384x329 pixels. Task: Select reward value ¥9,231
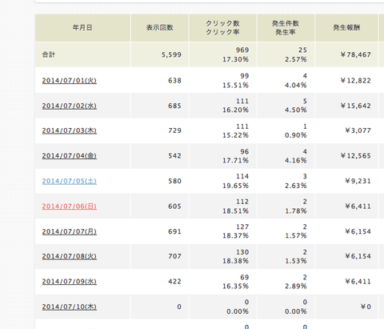tap(358, 181)
